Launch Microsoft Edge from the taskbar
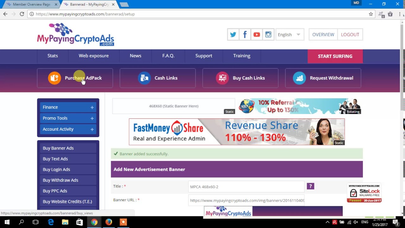This screenshot has height=228, width=405. (51, 222)
